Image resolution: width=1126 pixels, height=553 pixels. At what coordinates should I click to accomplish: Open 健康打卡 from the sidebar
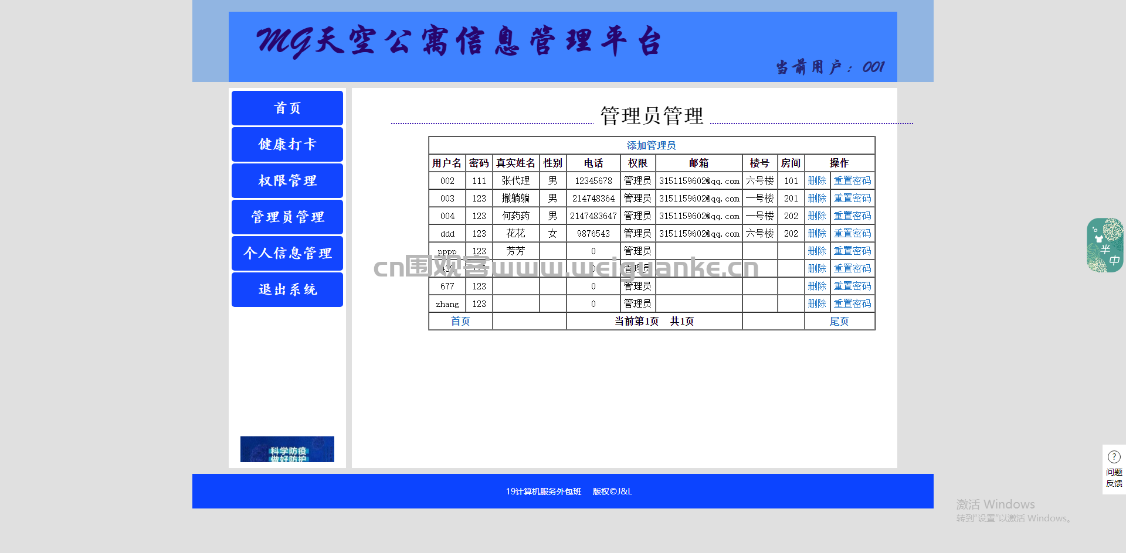pyautogui.click(x=287, y=144)
